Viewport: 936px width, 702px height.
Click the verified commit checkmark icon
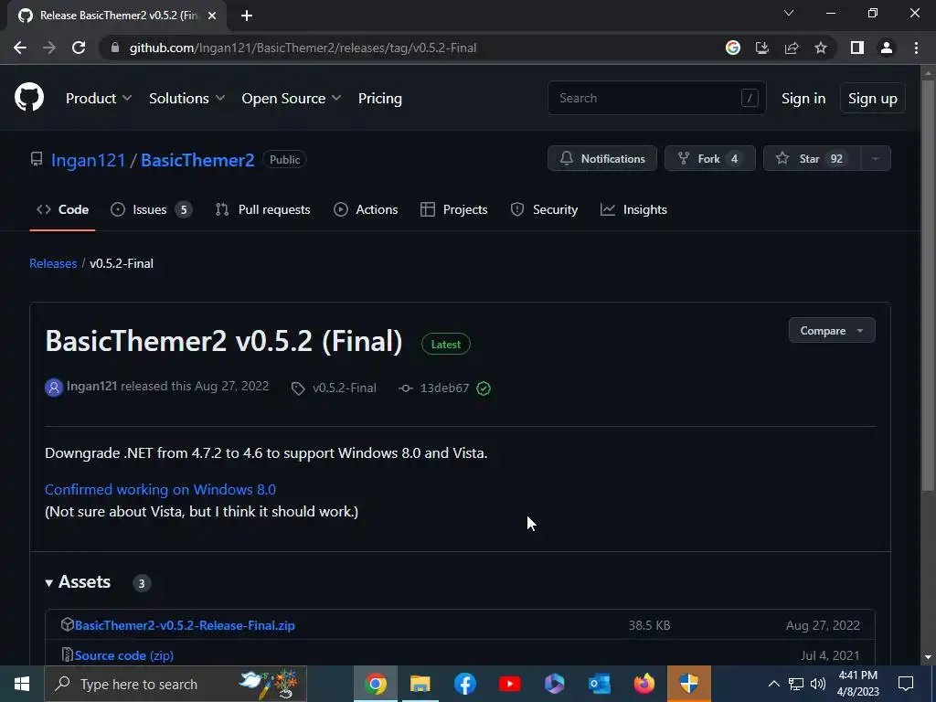click(484, 388)
